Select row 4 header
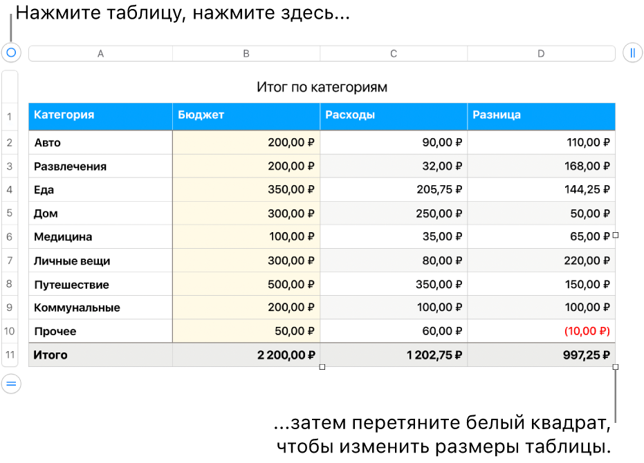The width and height of the screenshot is (644, 463). pyautogui.click(x=10, y=189)
